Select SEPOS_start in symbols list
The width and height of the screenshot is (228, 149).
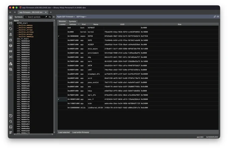coord(22,23)
